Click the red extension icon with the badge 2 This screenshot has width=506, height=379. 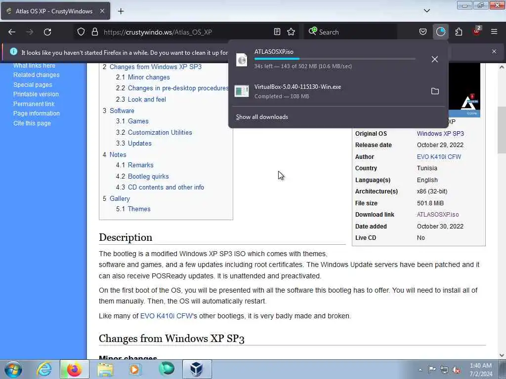(x=477, y=31)
